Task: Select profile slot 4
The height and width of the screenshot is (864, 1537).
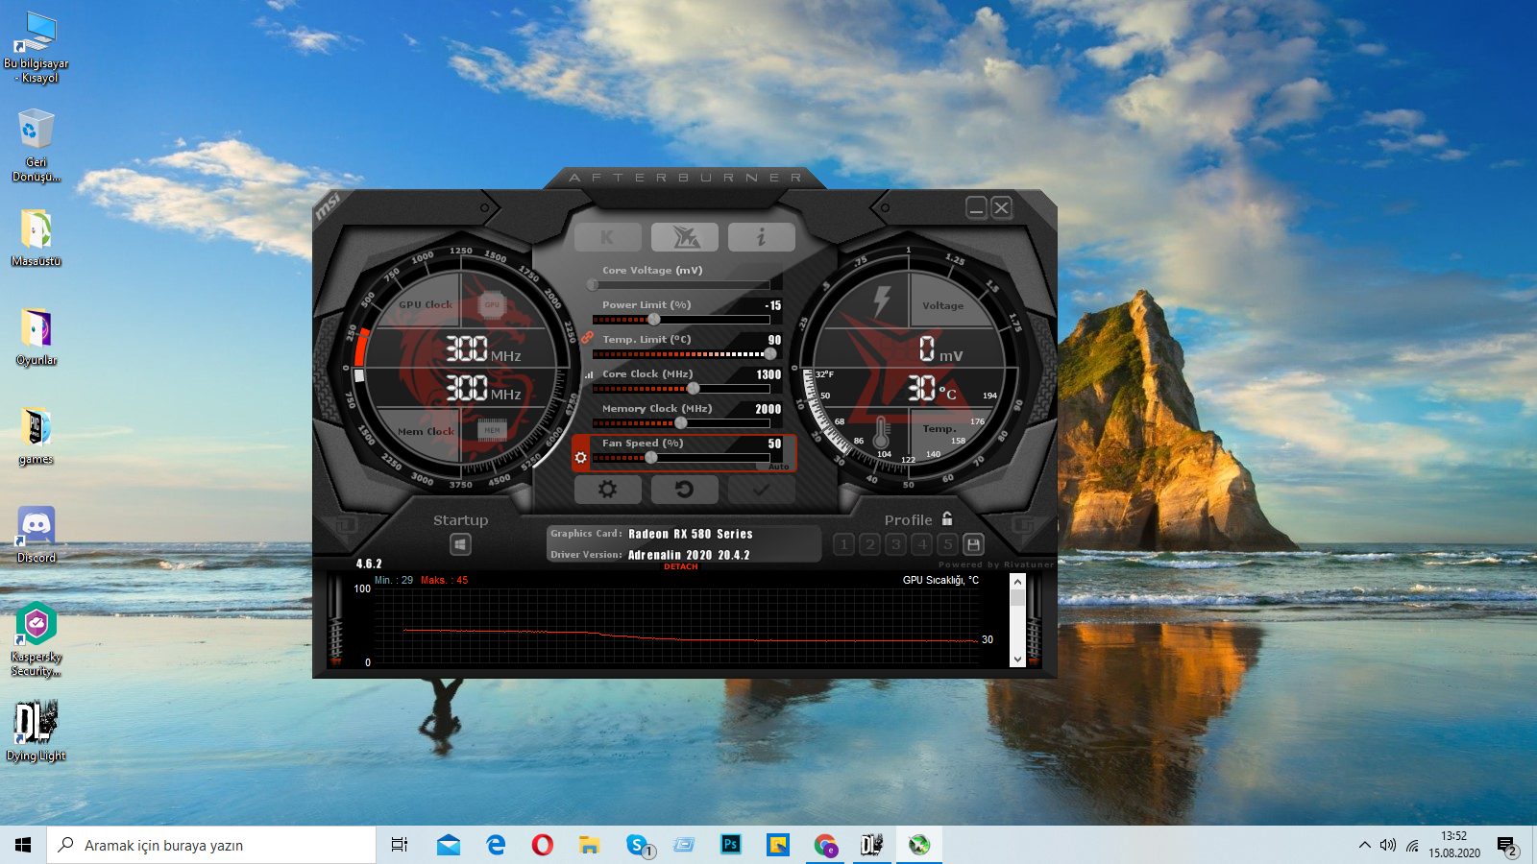Action: pyautogui.click(x=921, y=544)
